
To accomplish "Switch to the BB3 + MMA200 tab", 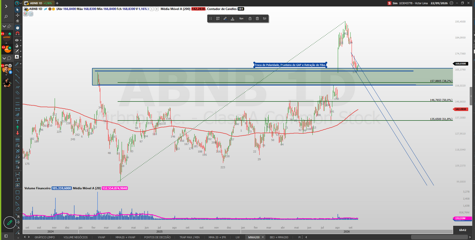I will click(279, 237).
